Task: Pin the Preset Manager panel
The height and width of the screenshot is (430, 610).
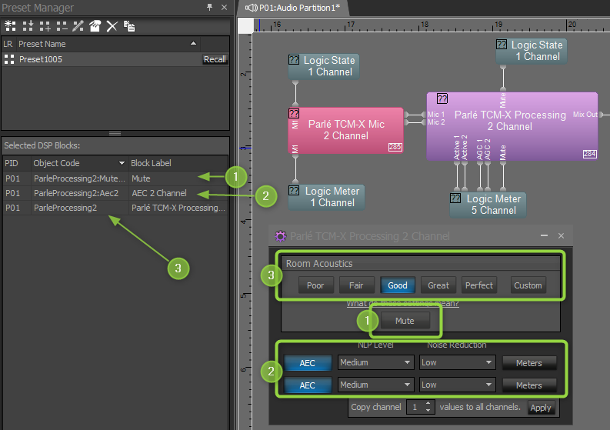Action: coord(210,8)
